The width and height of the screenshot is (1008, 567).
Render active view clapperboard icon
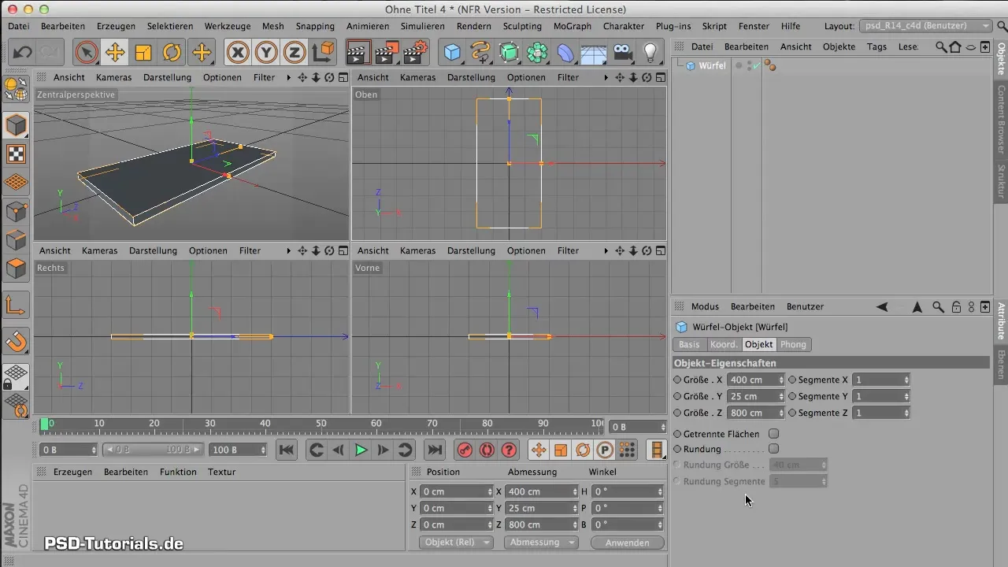point(358,53)
